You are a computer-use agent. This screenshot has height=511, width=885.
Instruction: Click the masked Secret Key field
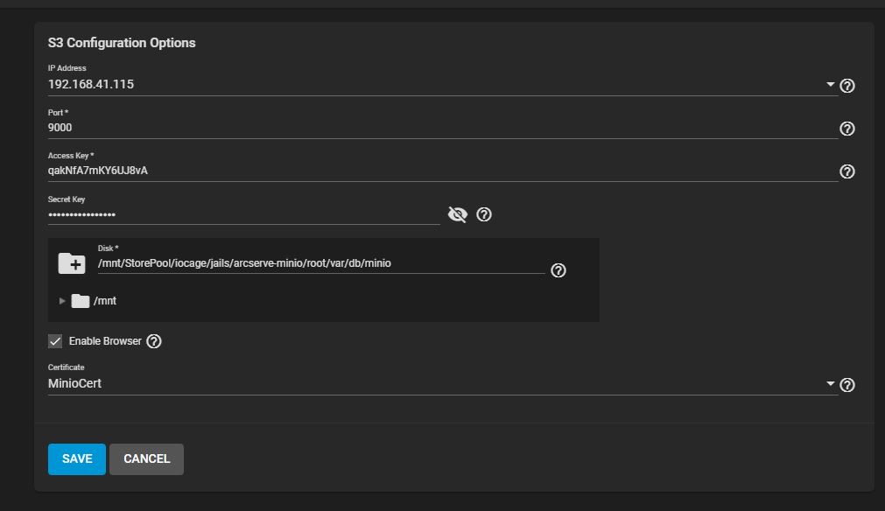tap(244, 215)
